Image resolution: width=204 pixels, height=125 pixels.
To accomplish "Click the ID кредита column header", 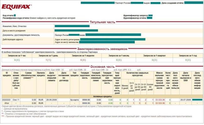I will tap(7, 74).
